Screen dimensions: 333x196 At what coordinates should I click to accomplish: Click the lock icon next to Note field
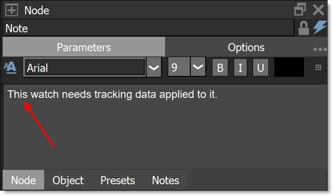303,28
